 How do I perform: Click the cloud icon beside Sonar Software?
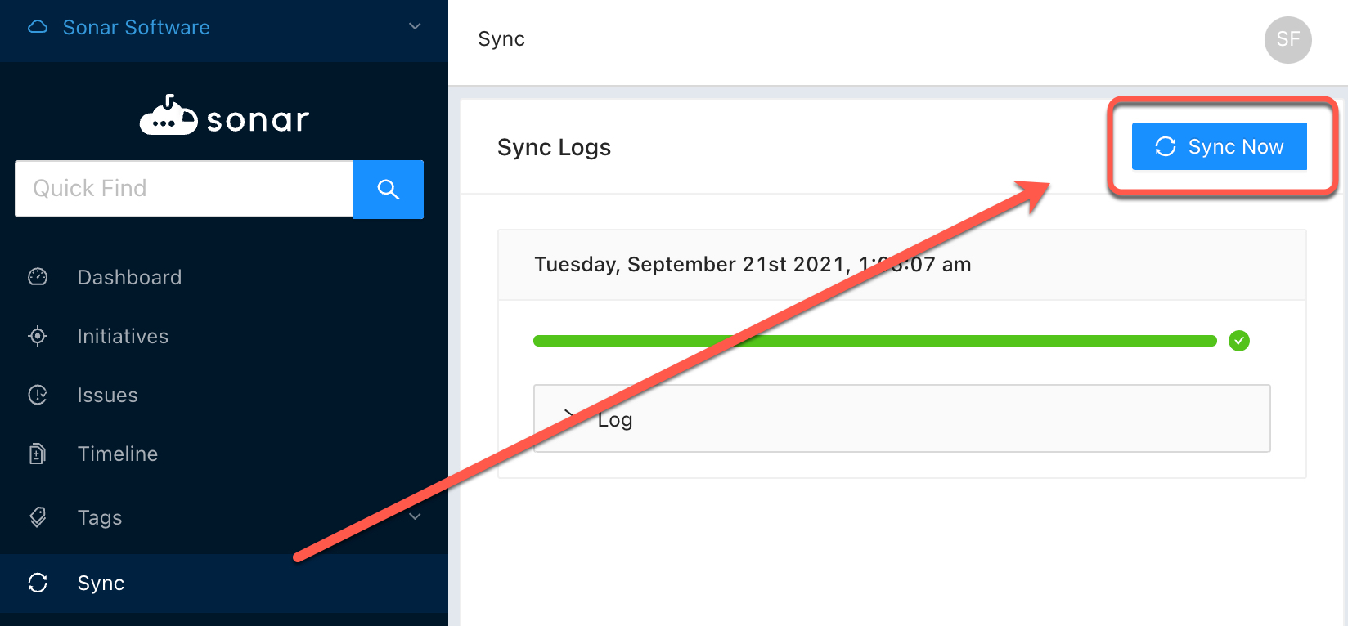[x=38, y=27]
